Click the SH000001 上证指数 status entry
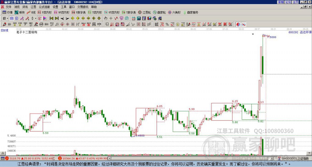Image resolution: width=312 pixels, height=167 pixels. (295, 158)
